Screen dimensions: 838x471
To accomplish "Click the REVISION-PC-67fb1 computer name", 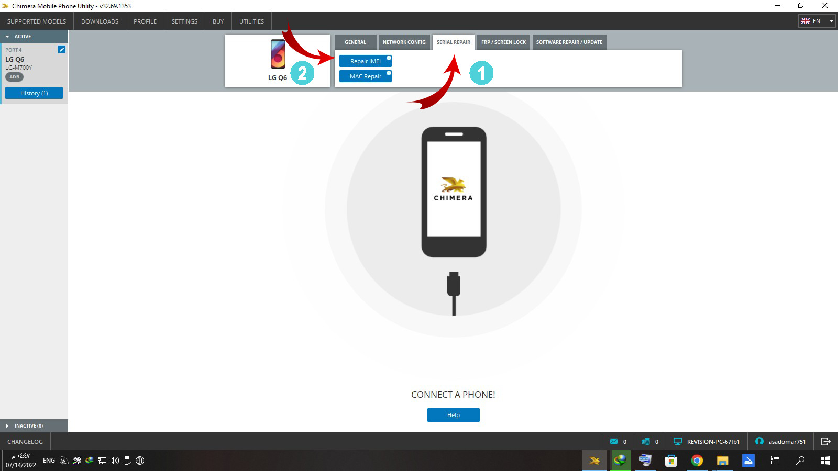I will tap(713, 442).
